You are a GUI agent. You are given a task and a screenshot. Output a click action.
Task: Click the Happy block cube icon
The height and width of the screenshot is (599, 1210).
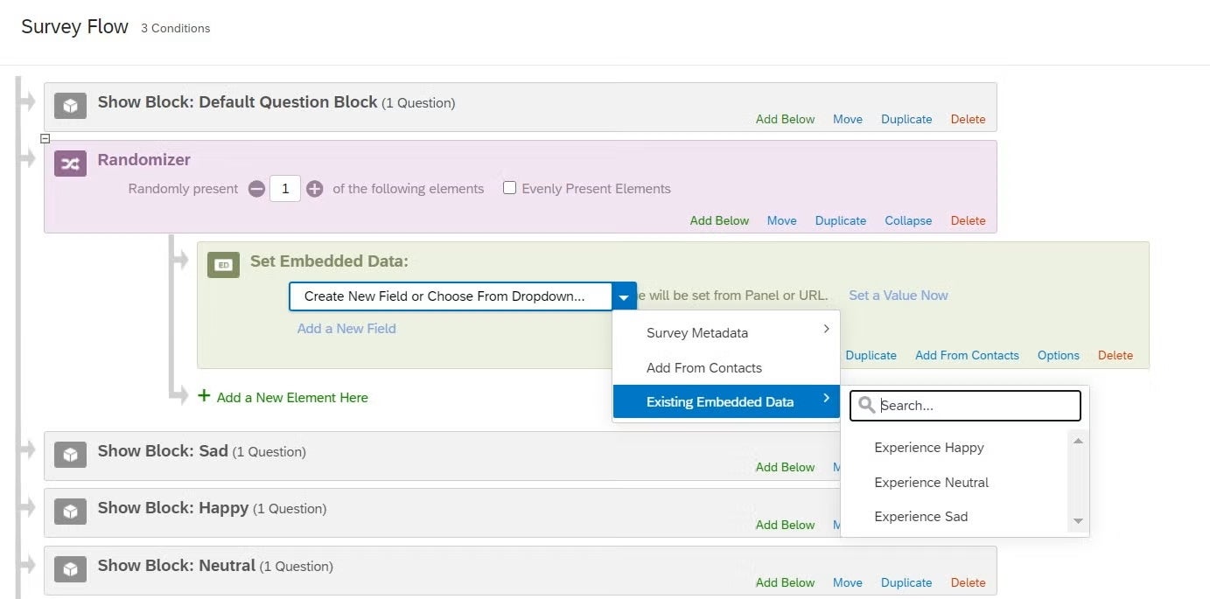(70, 512)
